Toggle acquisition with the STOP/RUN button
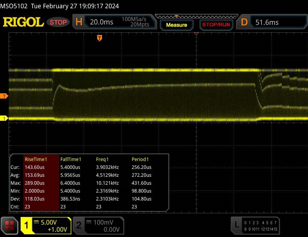The width and height of the screenshot is (308, 237). 215,25
